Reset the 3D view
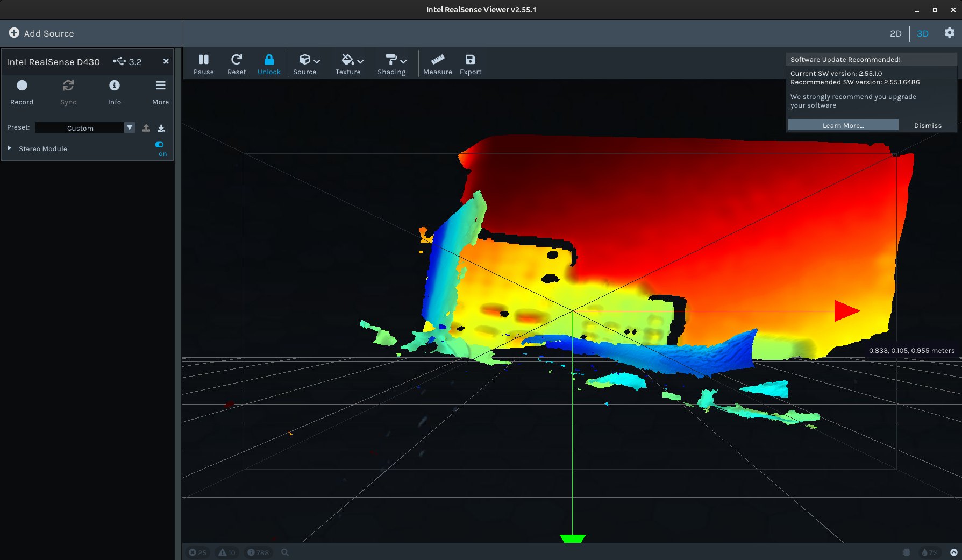Viewport: 962px width, 560px height. [237, 64]
